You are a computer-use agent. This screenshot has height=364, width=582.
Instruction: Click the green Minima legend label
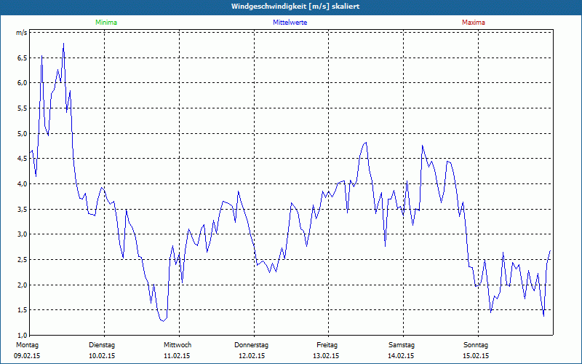pyautogui.click(x=106, y=23)
